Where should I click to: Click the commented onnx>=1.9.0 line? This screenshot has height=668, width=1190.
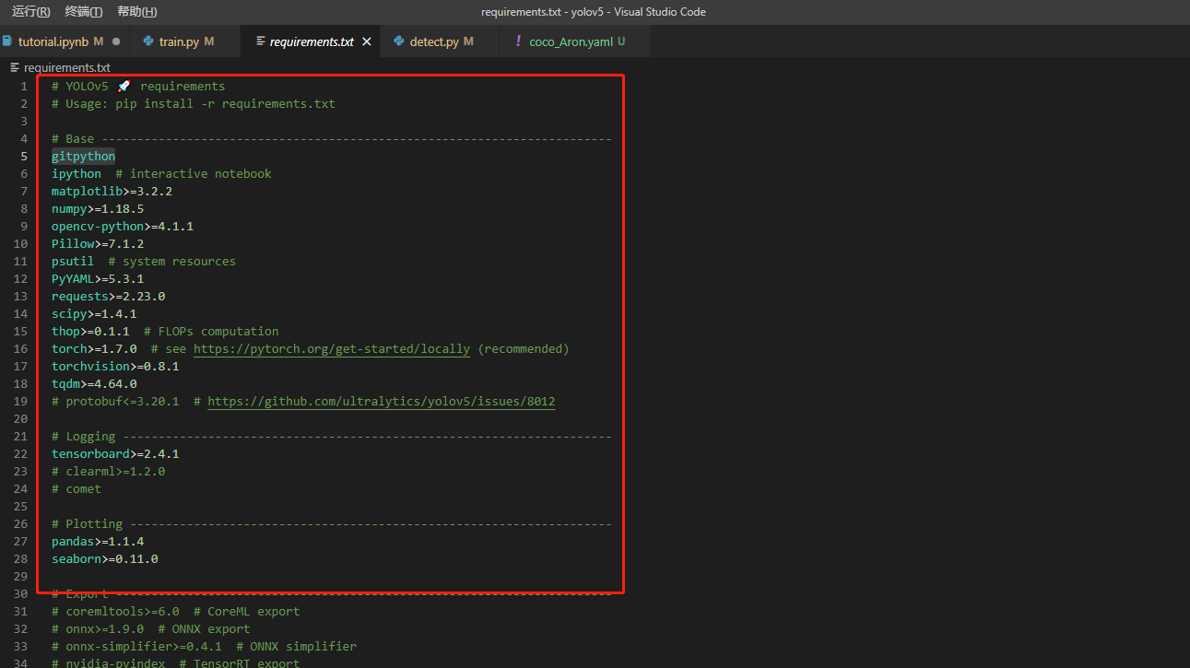click(x=150, y=629)
